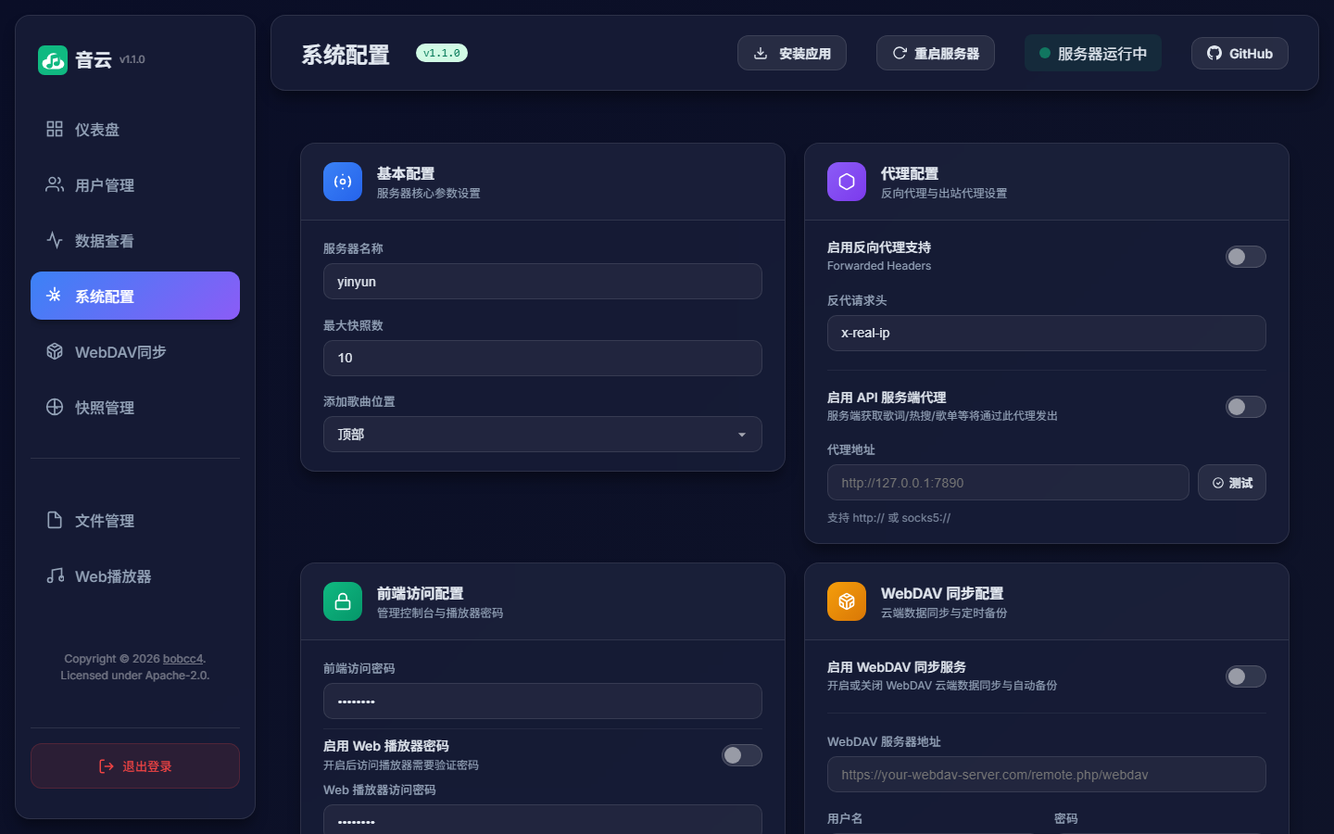Click the Forwarded Headers subtitle text
Viewport: 1334px width, 834px height.
(879, 266)
